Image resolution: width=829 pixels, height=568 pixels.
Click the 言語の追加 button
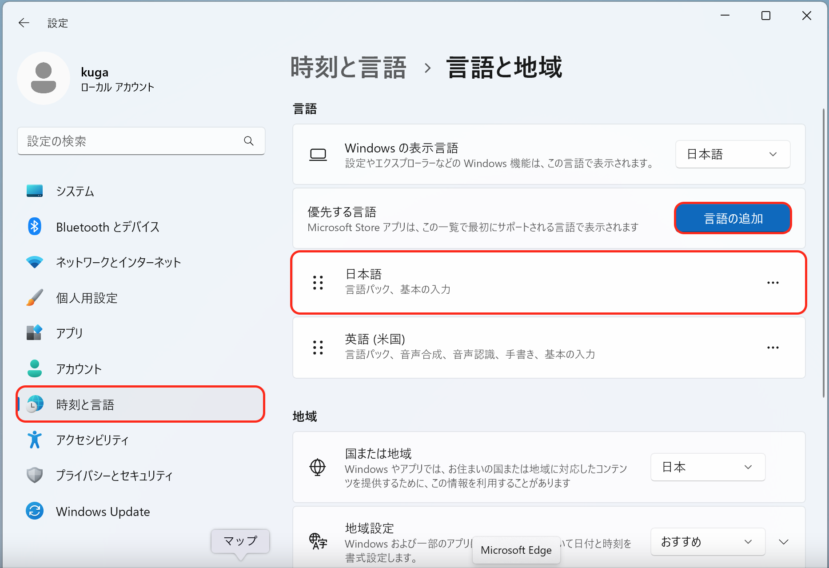[x=732, y=218]
